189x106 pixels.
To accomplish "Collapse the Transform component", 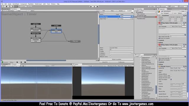I will [x=158, y=16].
